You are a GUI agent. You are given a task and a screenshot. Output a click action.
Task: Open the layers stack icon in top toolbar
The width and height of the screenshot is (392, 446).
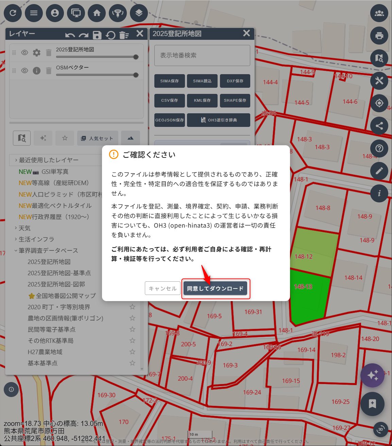[x=139, y=13]
